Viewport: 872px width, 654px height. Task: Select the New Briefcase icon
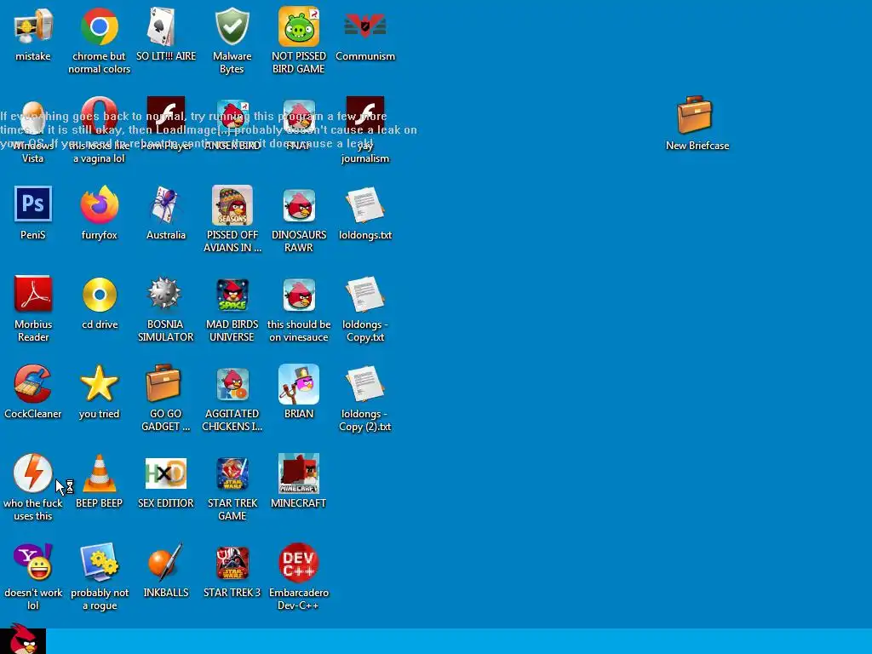click(x=695, y=115)
